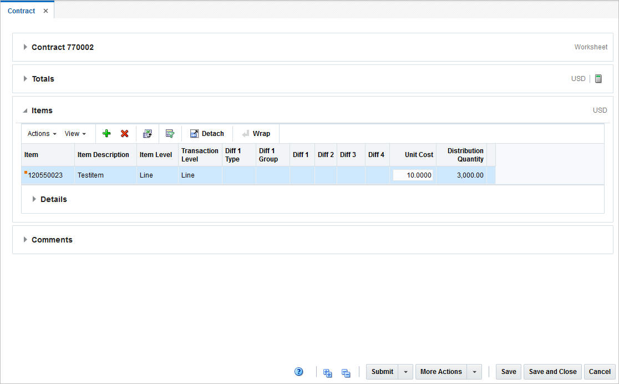Click the calculator icon in Totals
619x384 pixels.
click(x=598, y=79)
